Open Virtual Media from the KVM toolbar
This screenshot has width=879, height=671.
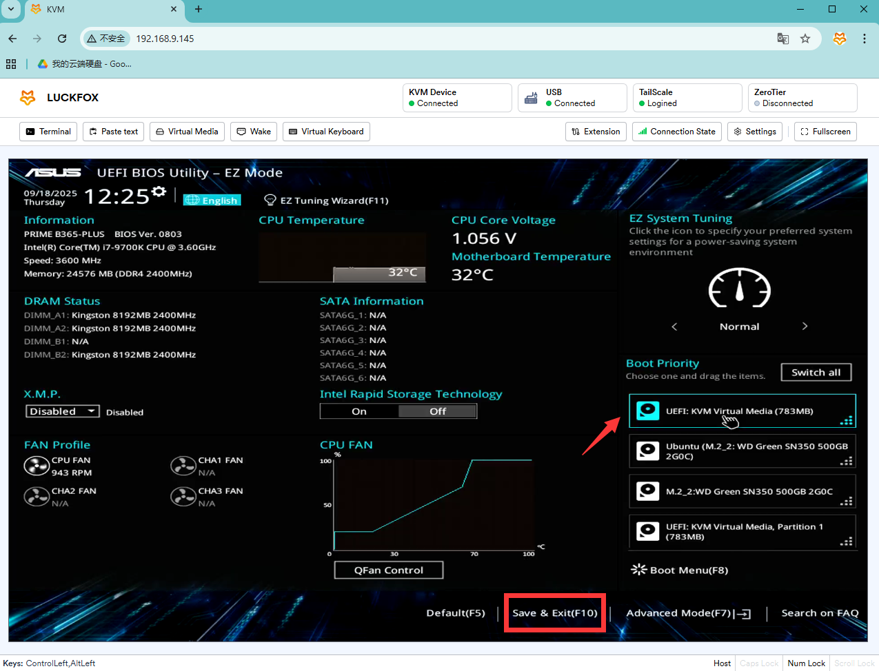point(187,132)
